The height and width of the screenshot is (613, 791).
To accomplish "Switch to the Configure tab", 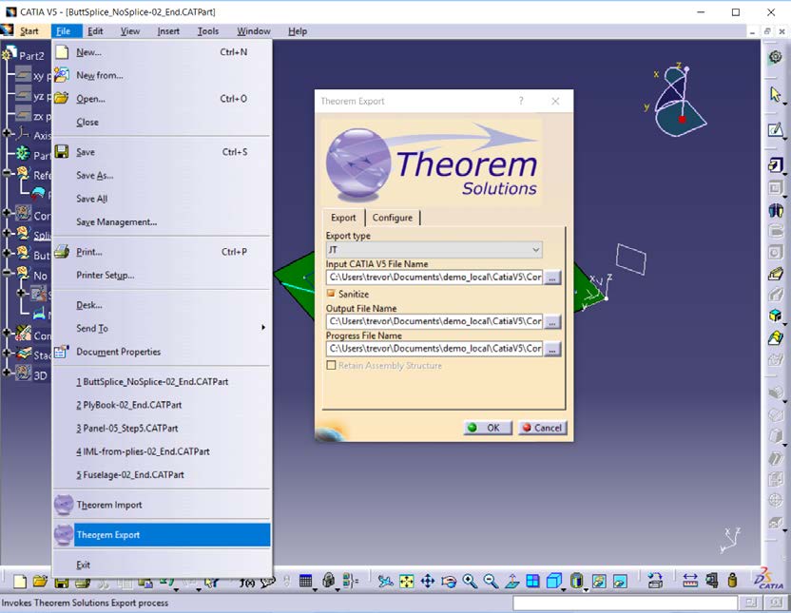I will 393,218.
